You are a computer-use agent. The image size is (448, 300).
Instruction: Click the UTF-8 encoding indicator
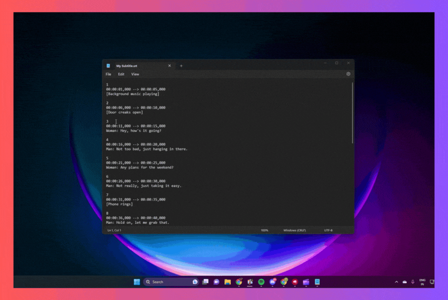[328, 230]
